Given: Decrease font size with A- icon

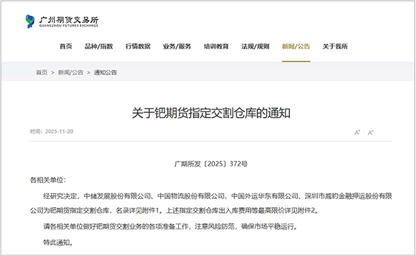Looking at the screenshot, I should click(370, 132).
